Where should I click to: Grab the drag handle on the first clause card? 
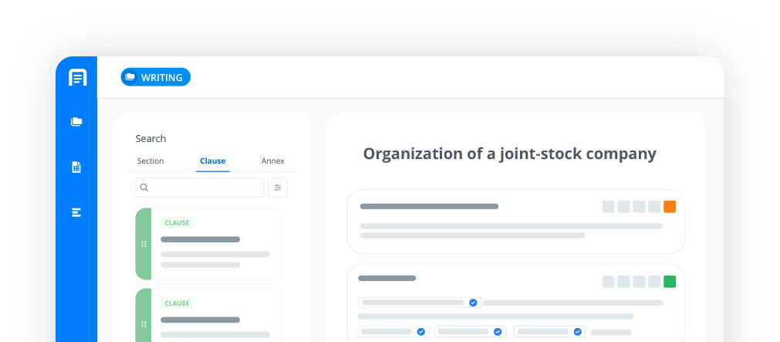[144, 244]
